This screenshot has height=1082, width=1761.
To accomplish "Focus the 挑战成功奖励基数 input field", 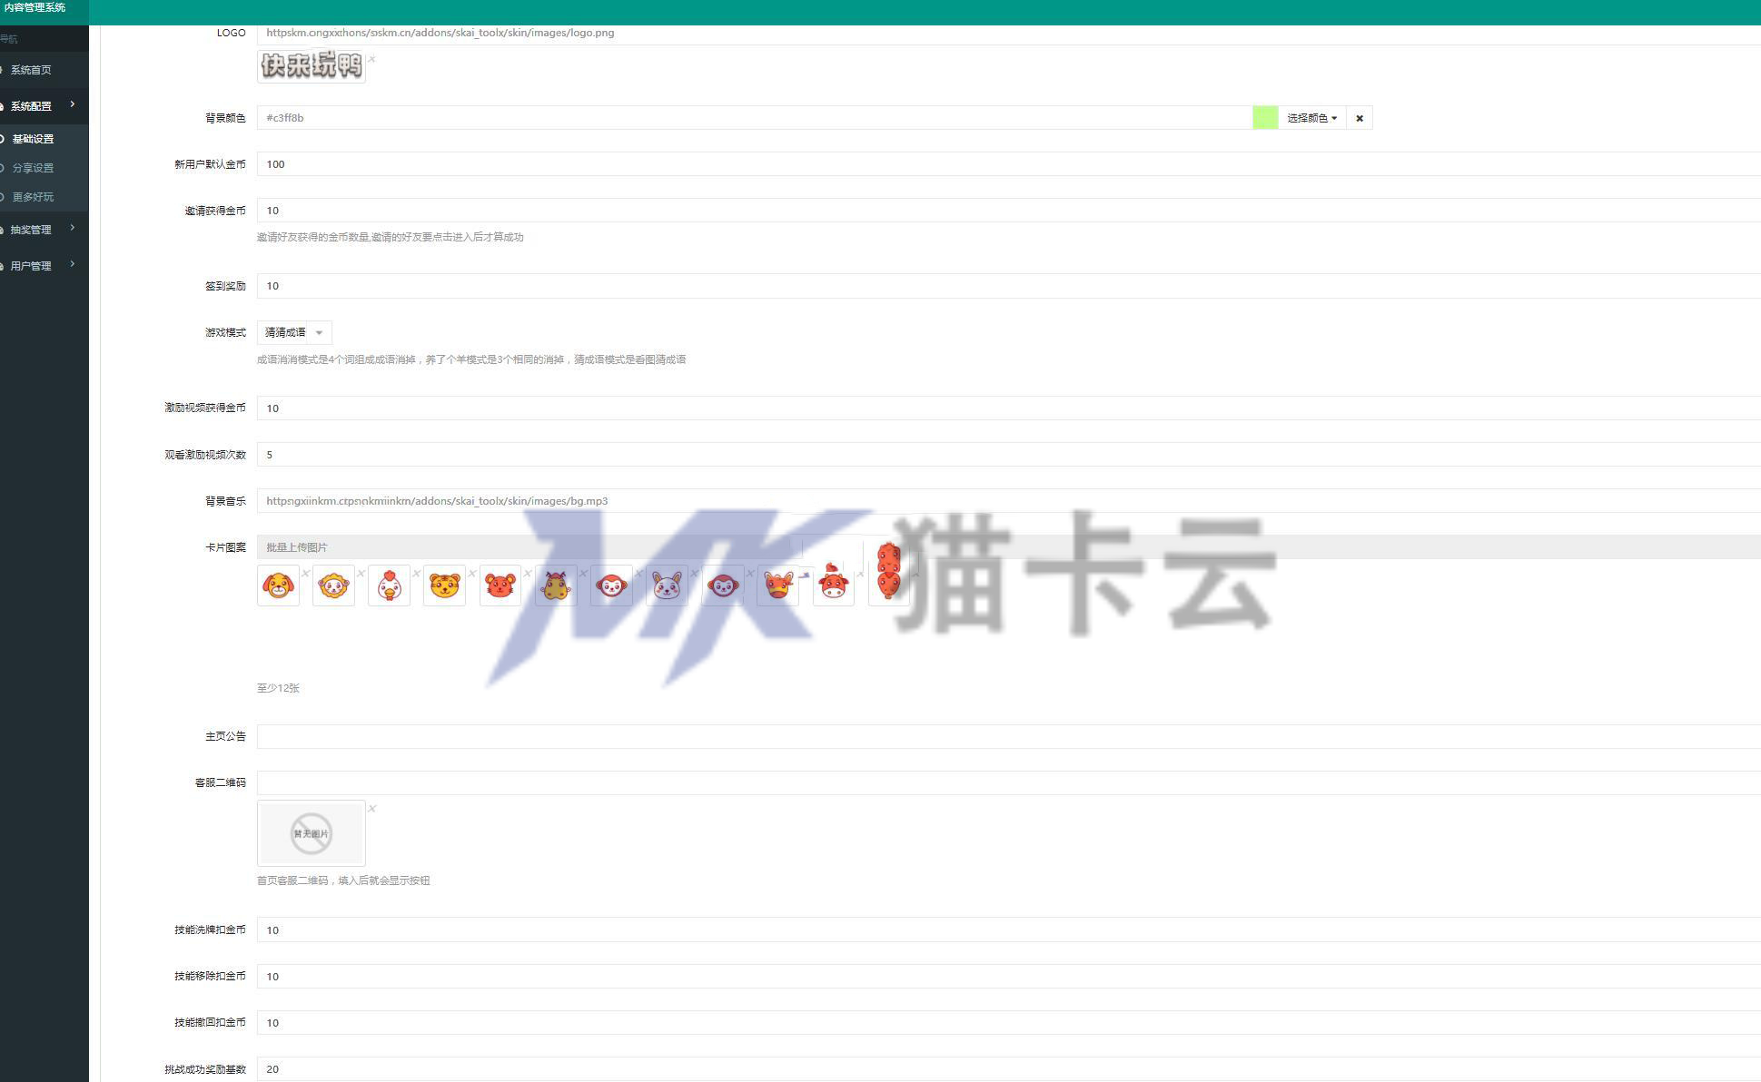I will (x=1008, y=1069).
